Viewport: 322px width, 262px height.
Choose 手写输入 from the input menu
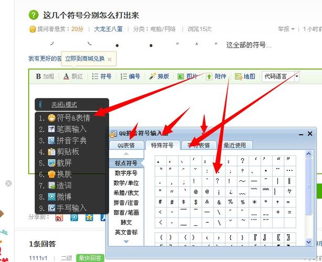(69, 208)
